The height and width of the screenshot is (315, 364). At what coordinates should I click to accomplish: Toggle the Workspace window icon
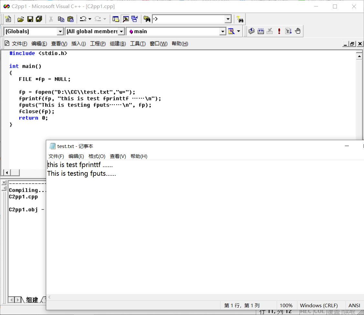point(116,19)
